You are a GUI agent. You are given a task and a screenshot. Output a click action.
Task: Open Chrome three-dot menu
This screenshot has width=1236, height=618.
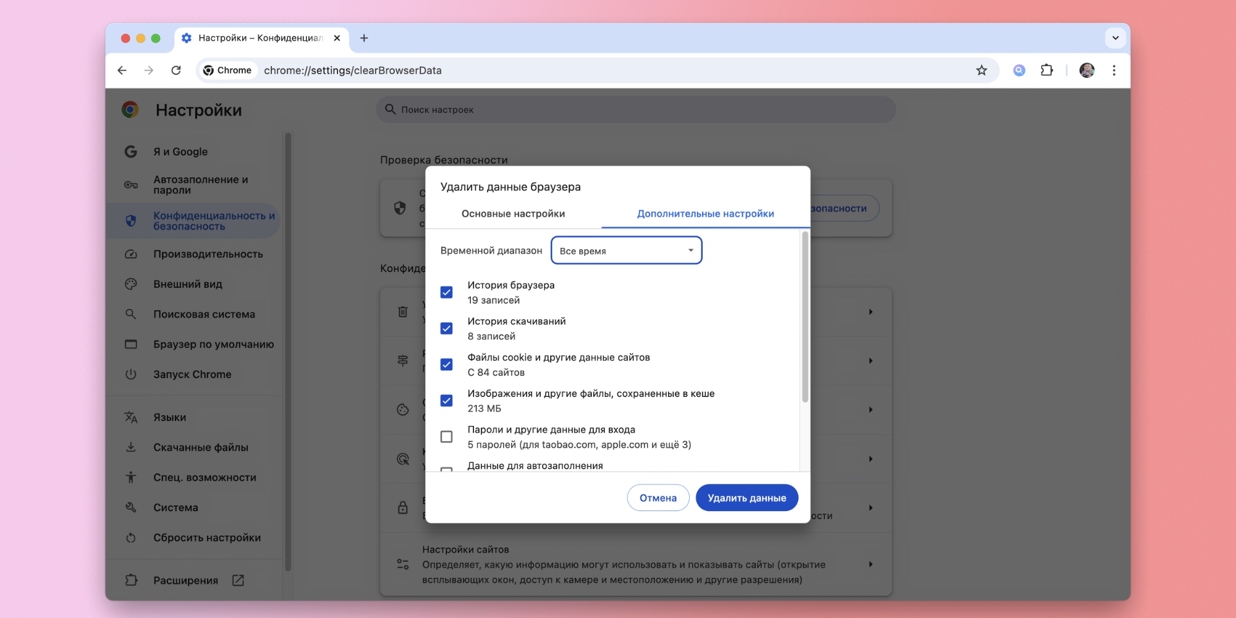click(1114, 70)
